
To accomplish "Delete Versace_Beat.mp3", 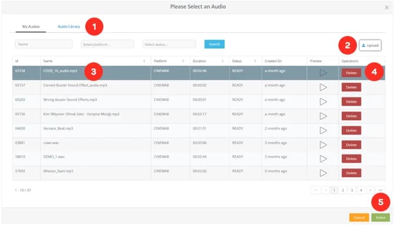I will click(x=351, y=130).
